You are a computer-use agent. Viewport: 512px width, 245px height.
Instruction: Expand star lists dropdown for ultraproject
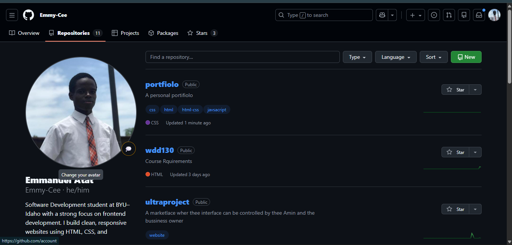[x=475, y=209]
